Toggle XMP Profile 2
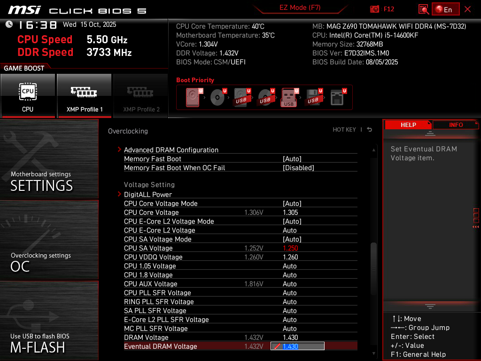The width and height of the screenshot is (481, 361). click(x=141, y=96)
